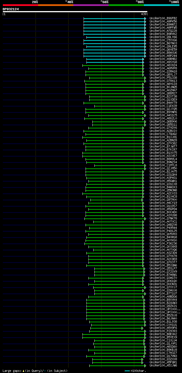Select the UniRef100_B5IQN6 label
Viewport: 182px width, 373px height.
click(x=163, y=266)
